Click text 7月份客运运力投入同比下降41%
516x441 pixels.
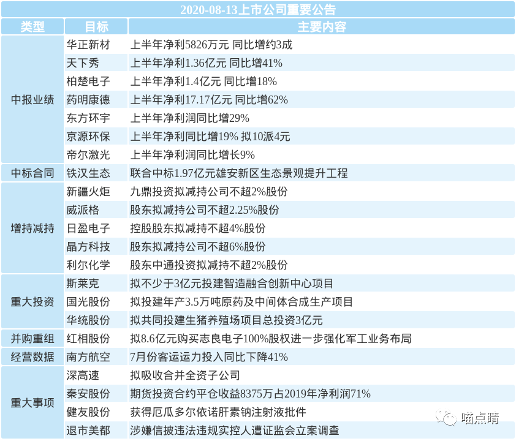(209, 357)
